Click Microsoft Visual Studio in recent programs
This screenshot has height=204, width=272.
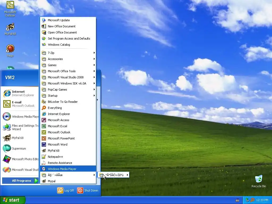20,170
